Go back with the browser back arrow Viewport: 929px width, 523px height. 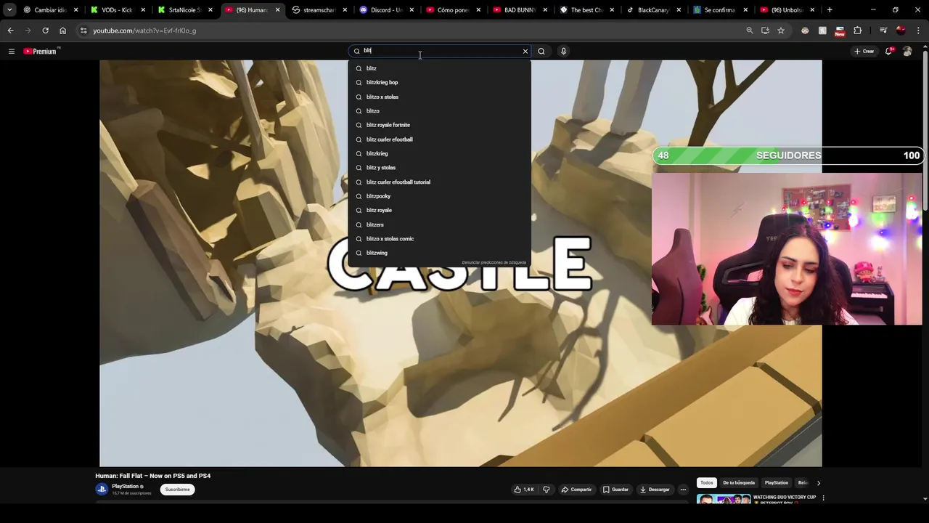pyautogui.click(x=10, y=31)
